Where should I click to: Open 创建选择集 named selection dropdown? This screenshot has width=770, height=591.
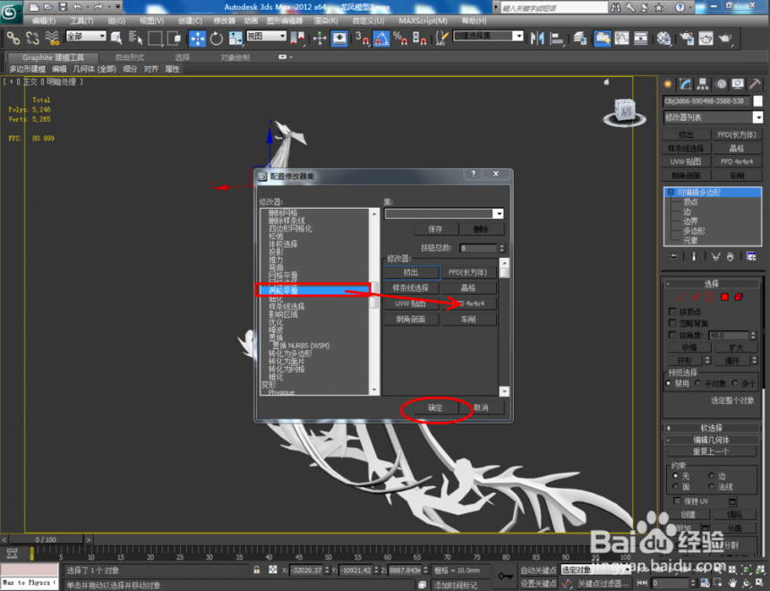(488, 36)
